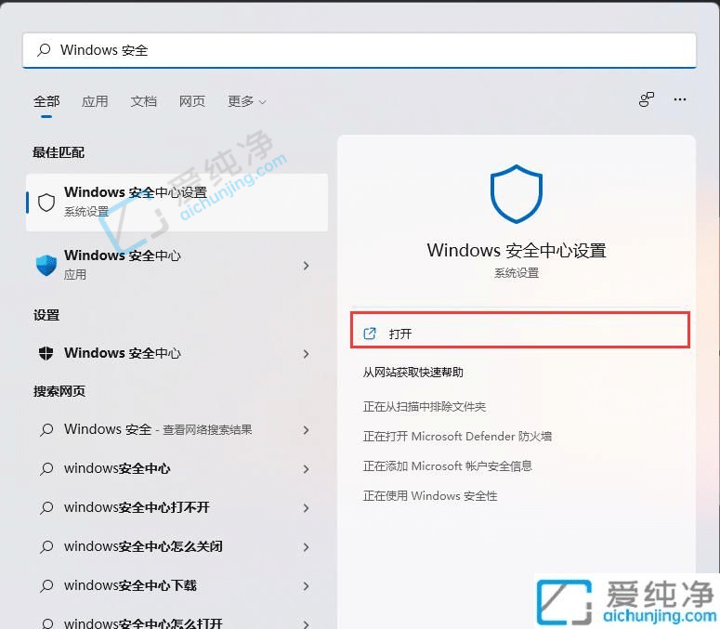Click the "最佳匹配" section header

[59, 152]
